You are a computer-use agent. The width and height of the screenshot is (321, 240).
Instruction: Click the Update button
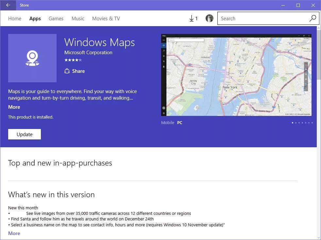(x=25, y=134)
